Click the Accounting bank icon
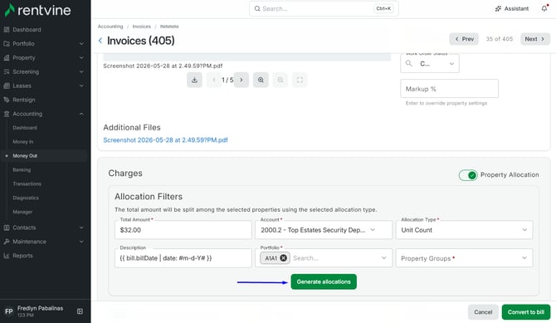This screenshot has height=323, width=556. [7, 114]
